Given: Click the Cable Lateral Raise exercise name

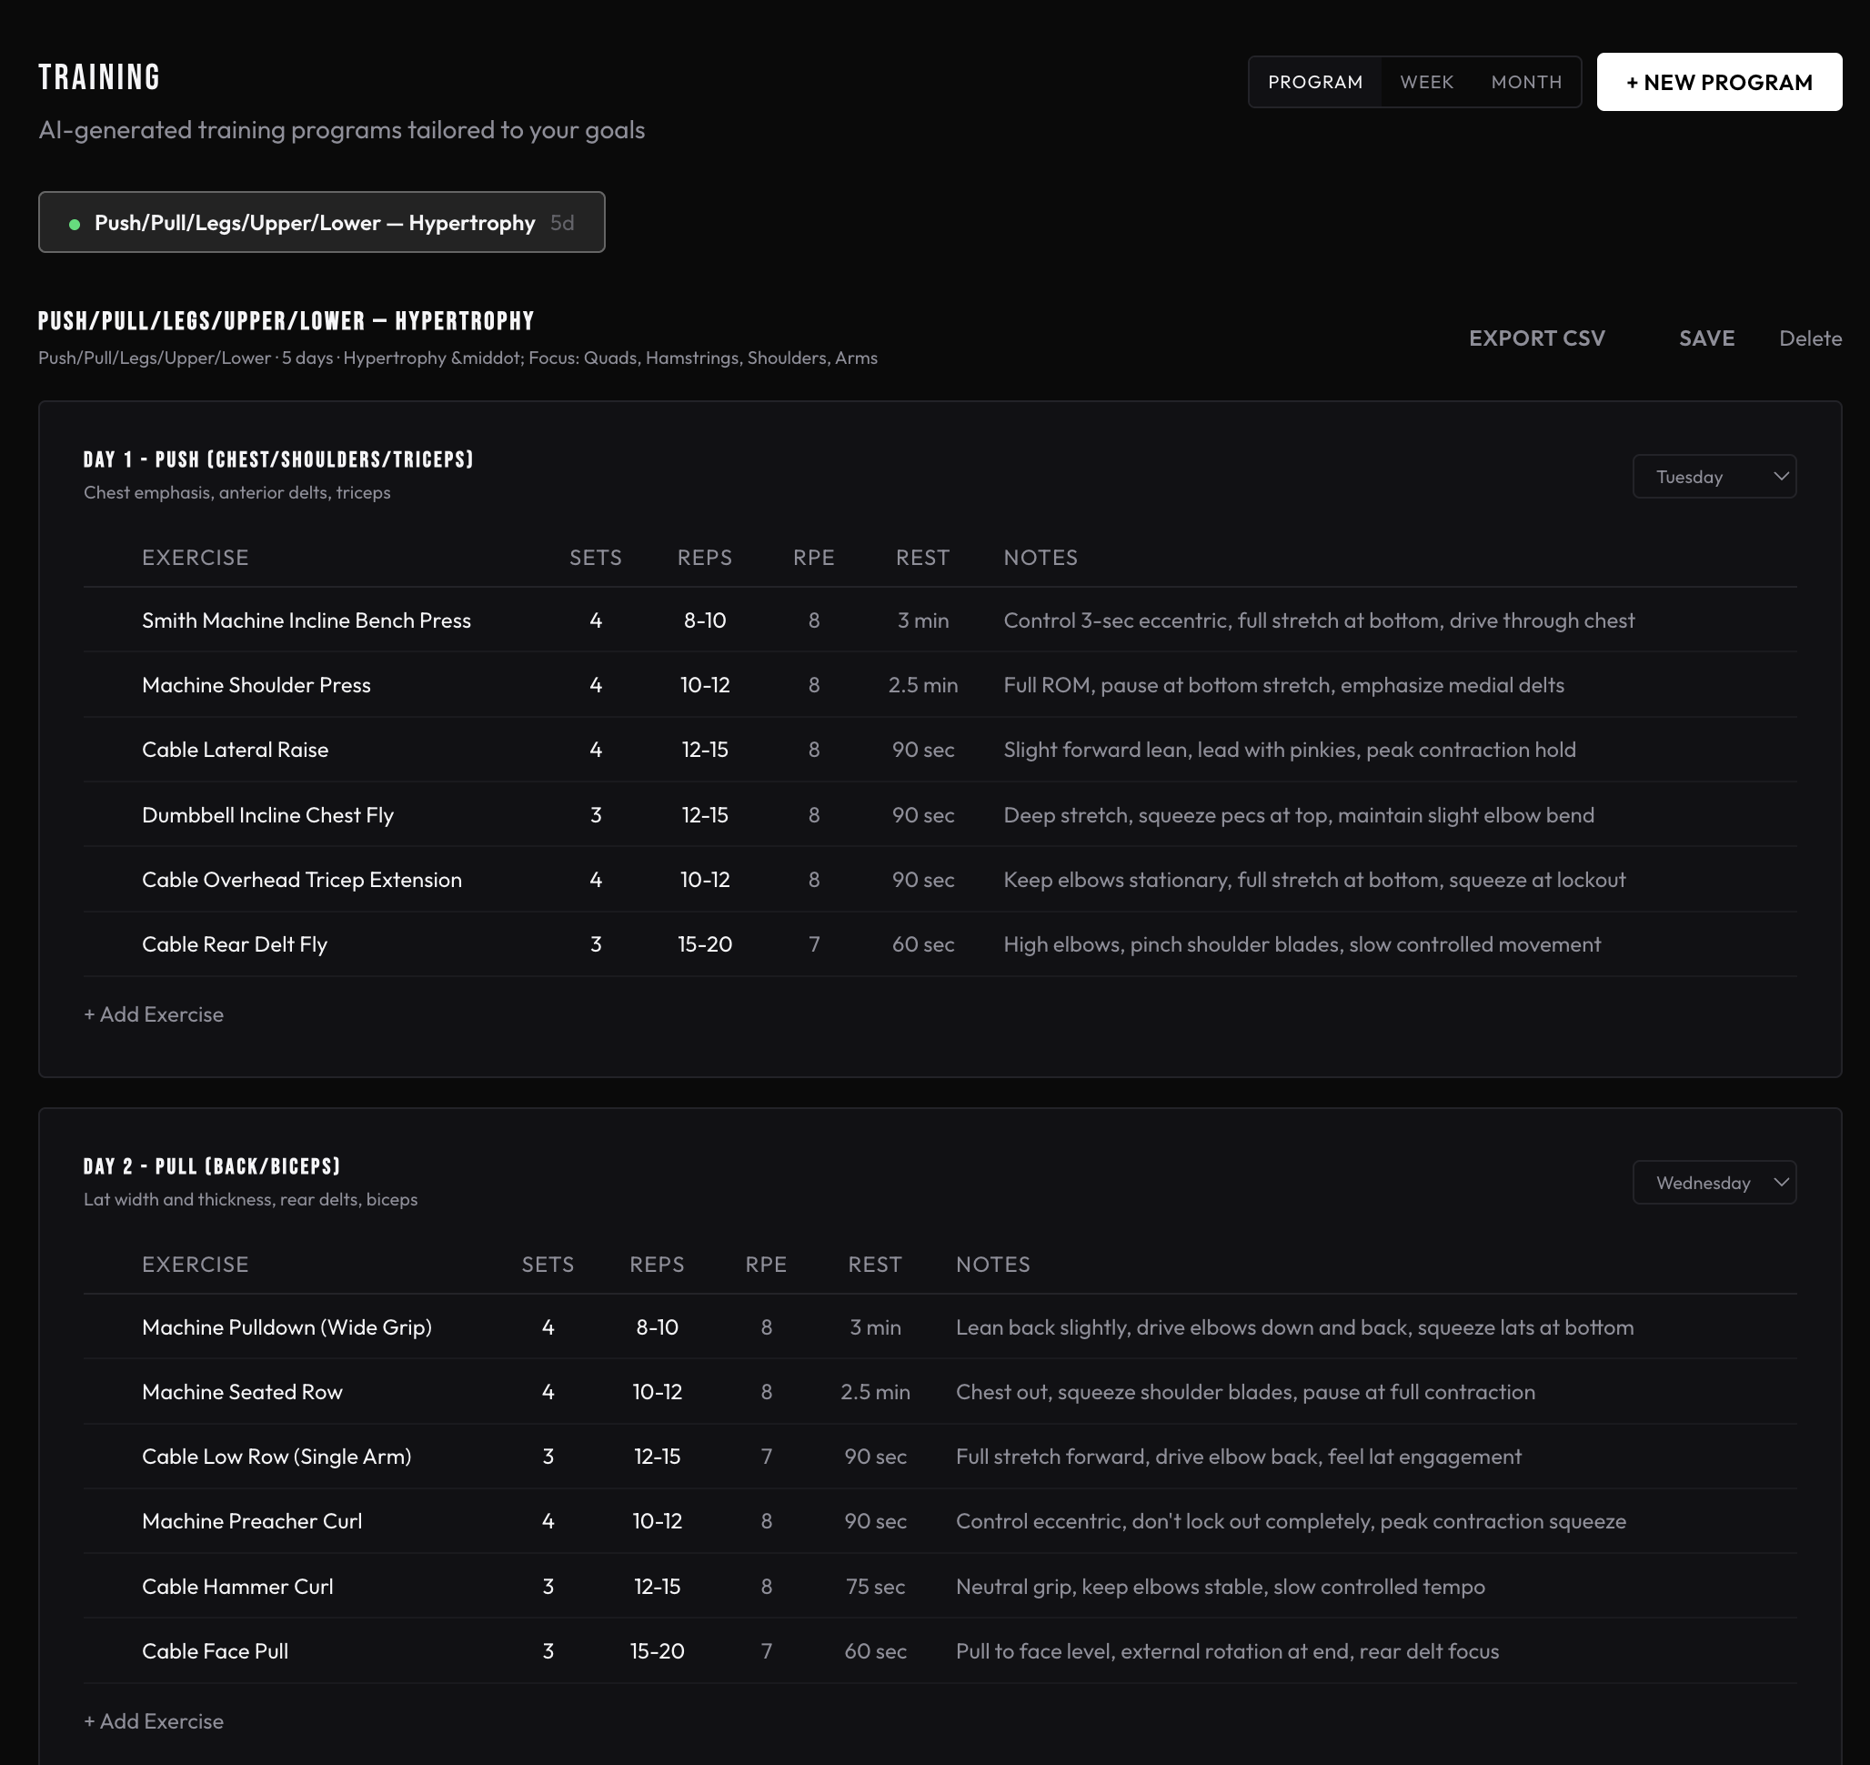Looking at the screenshot, I should (236, 750).
